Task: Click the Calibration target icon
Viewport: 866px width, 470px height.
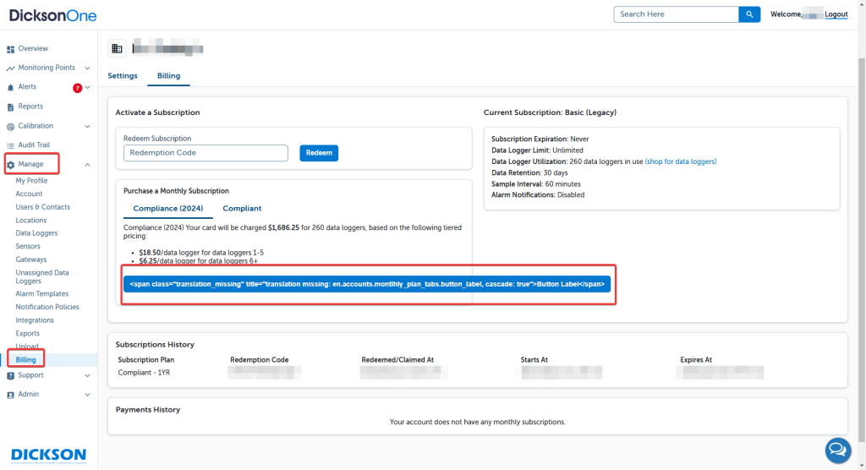Action: (x=10, y=127)
